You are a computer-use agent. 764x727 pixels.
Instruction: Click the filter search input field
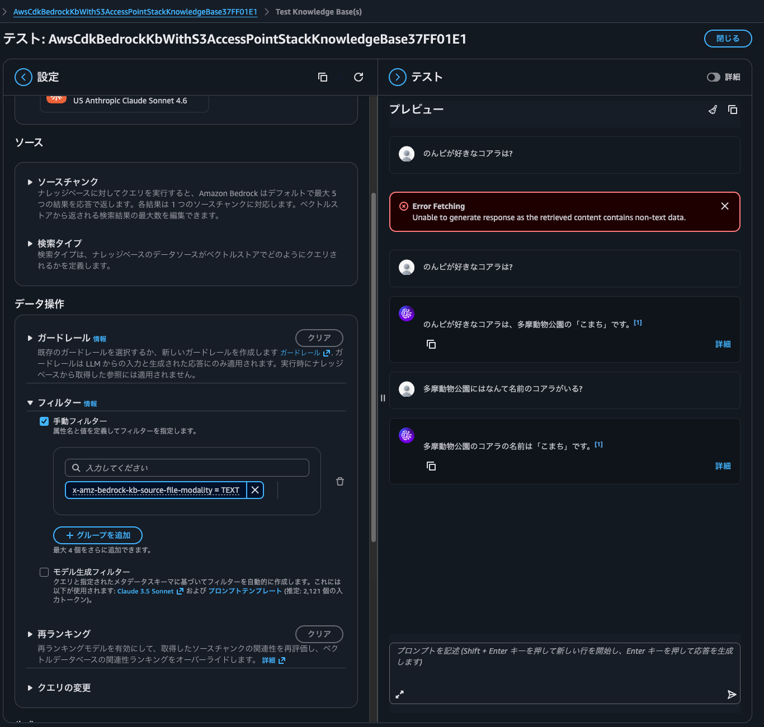(x=187, y=468)
